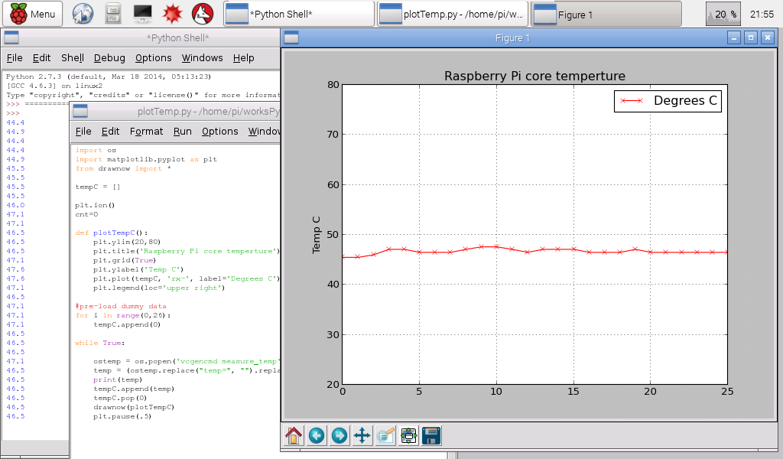Image resolution: width=783 pixels, height=459 pixels.
Task: Open Edit menu in Python Shell
Action: click(41, 58)
